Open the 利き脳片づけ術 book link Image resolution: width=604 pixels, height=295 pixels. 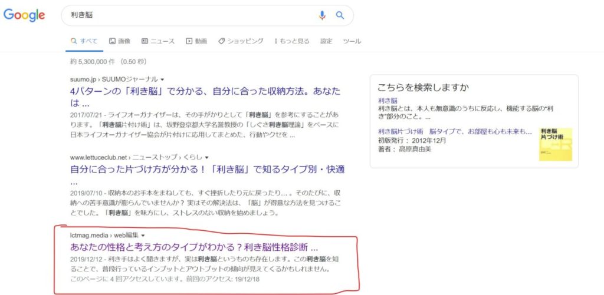coord(455,131)
